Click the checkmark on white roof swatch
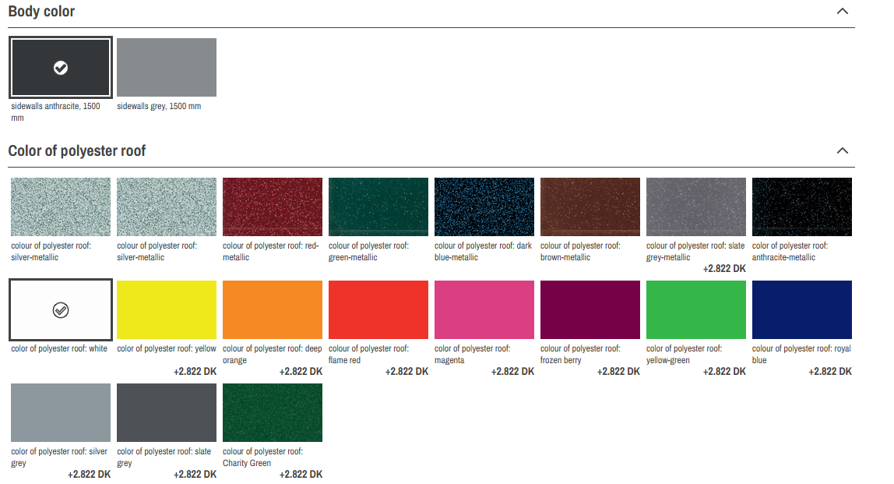Screen dimensions: 894x484 (61, 310)
